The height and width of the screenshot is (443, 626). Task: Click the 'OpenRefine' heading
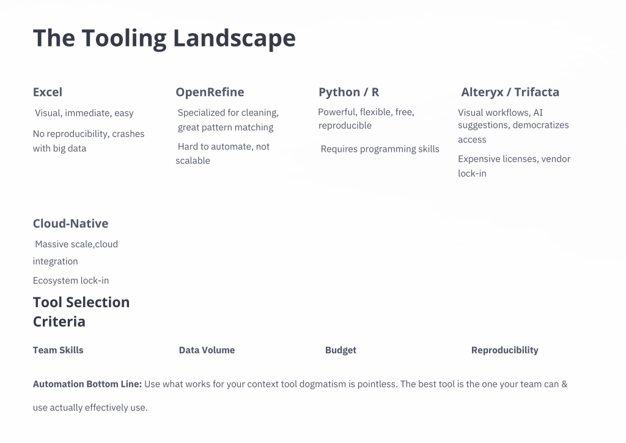210,92
